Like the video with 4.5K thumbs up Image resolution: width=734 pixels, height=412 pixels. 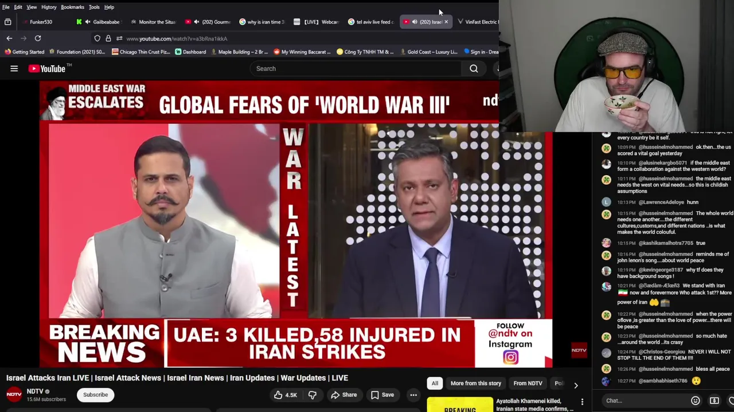(x=285, y=395)
